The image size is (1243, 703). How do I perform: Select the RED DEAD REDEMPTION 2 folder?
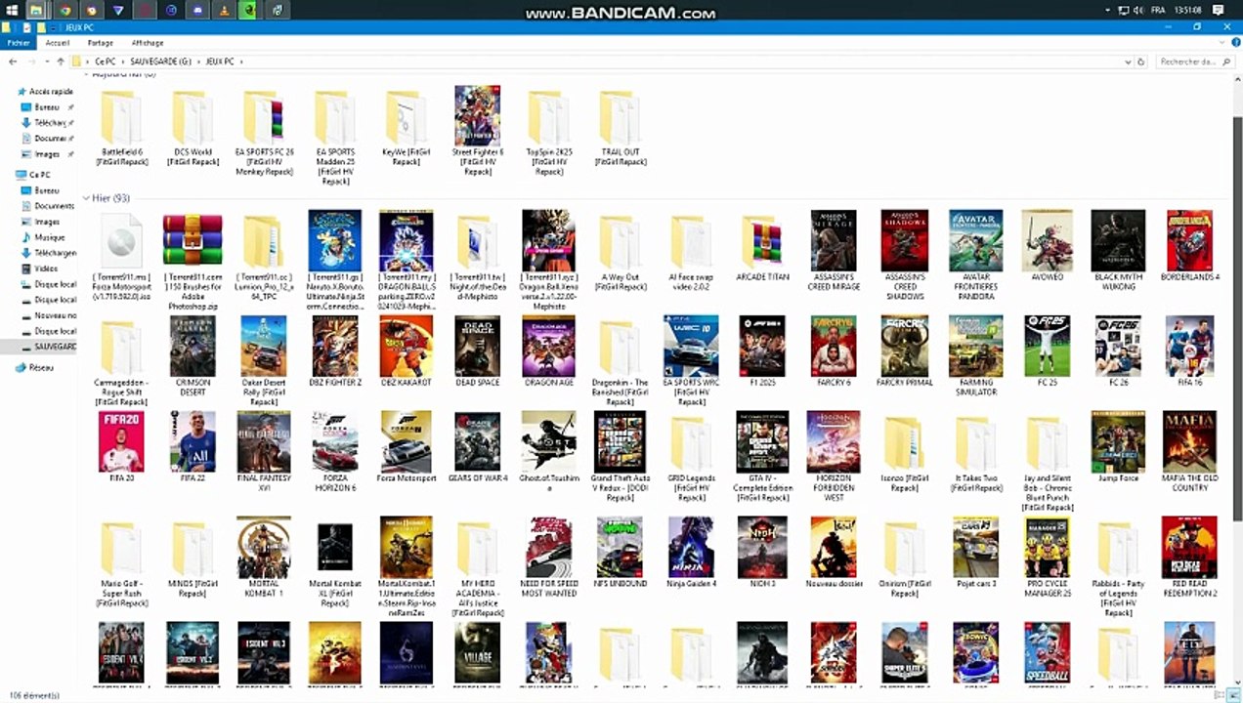click(1189, 557)
